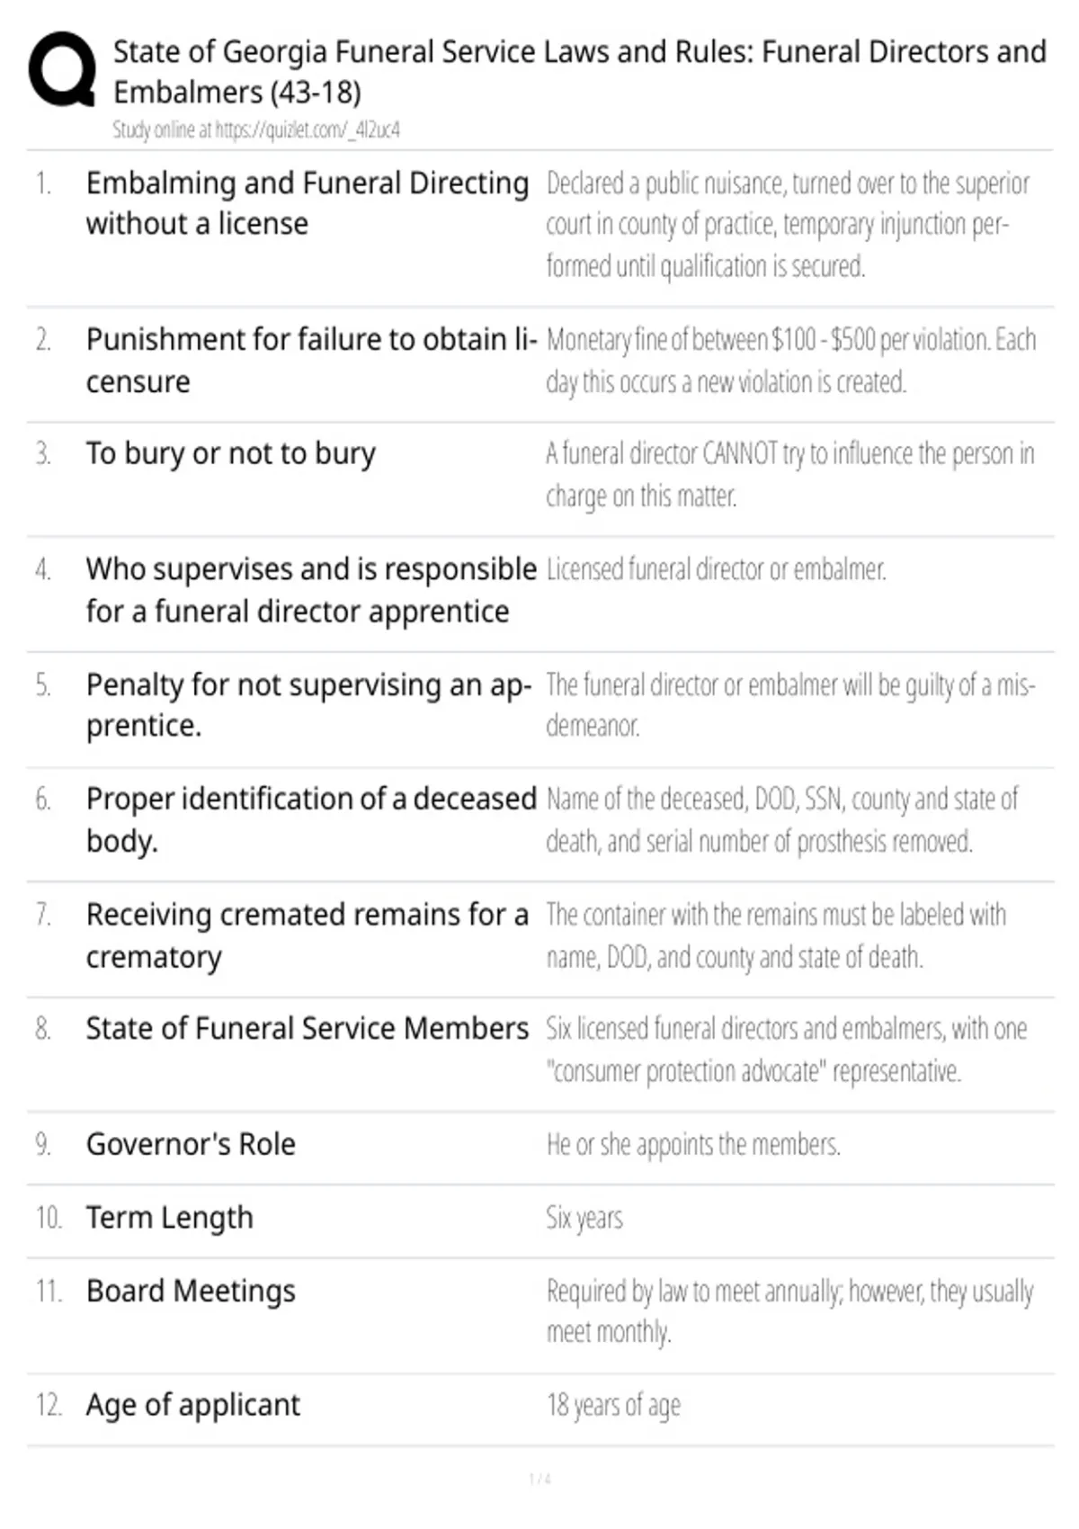Select the title 'State of Georgia Funeral Service Laws'

pos(580,72)
